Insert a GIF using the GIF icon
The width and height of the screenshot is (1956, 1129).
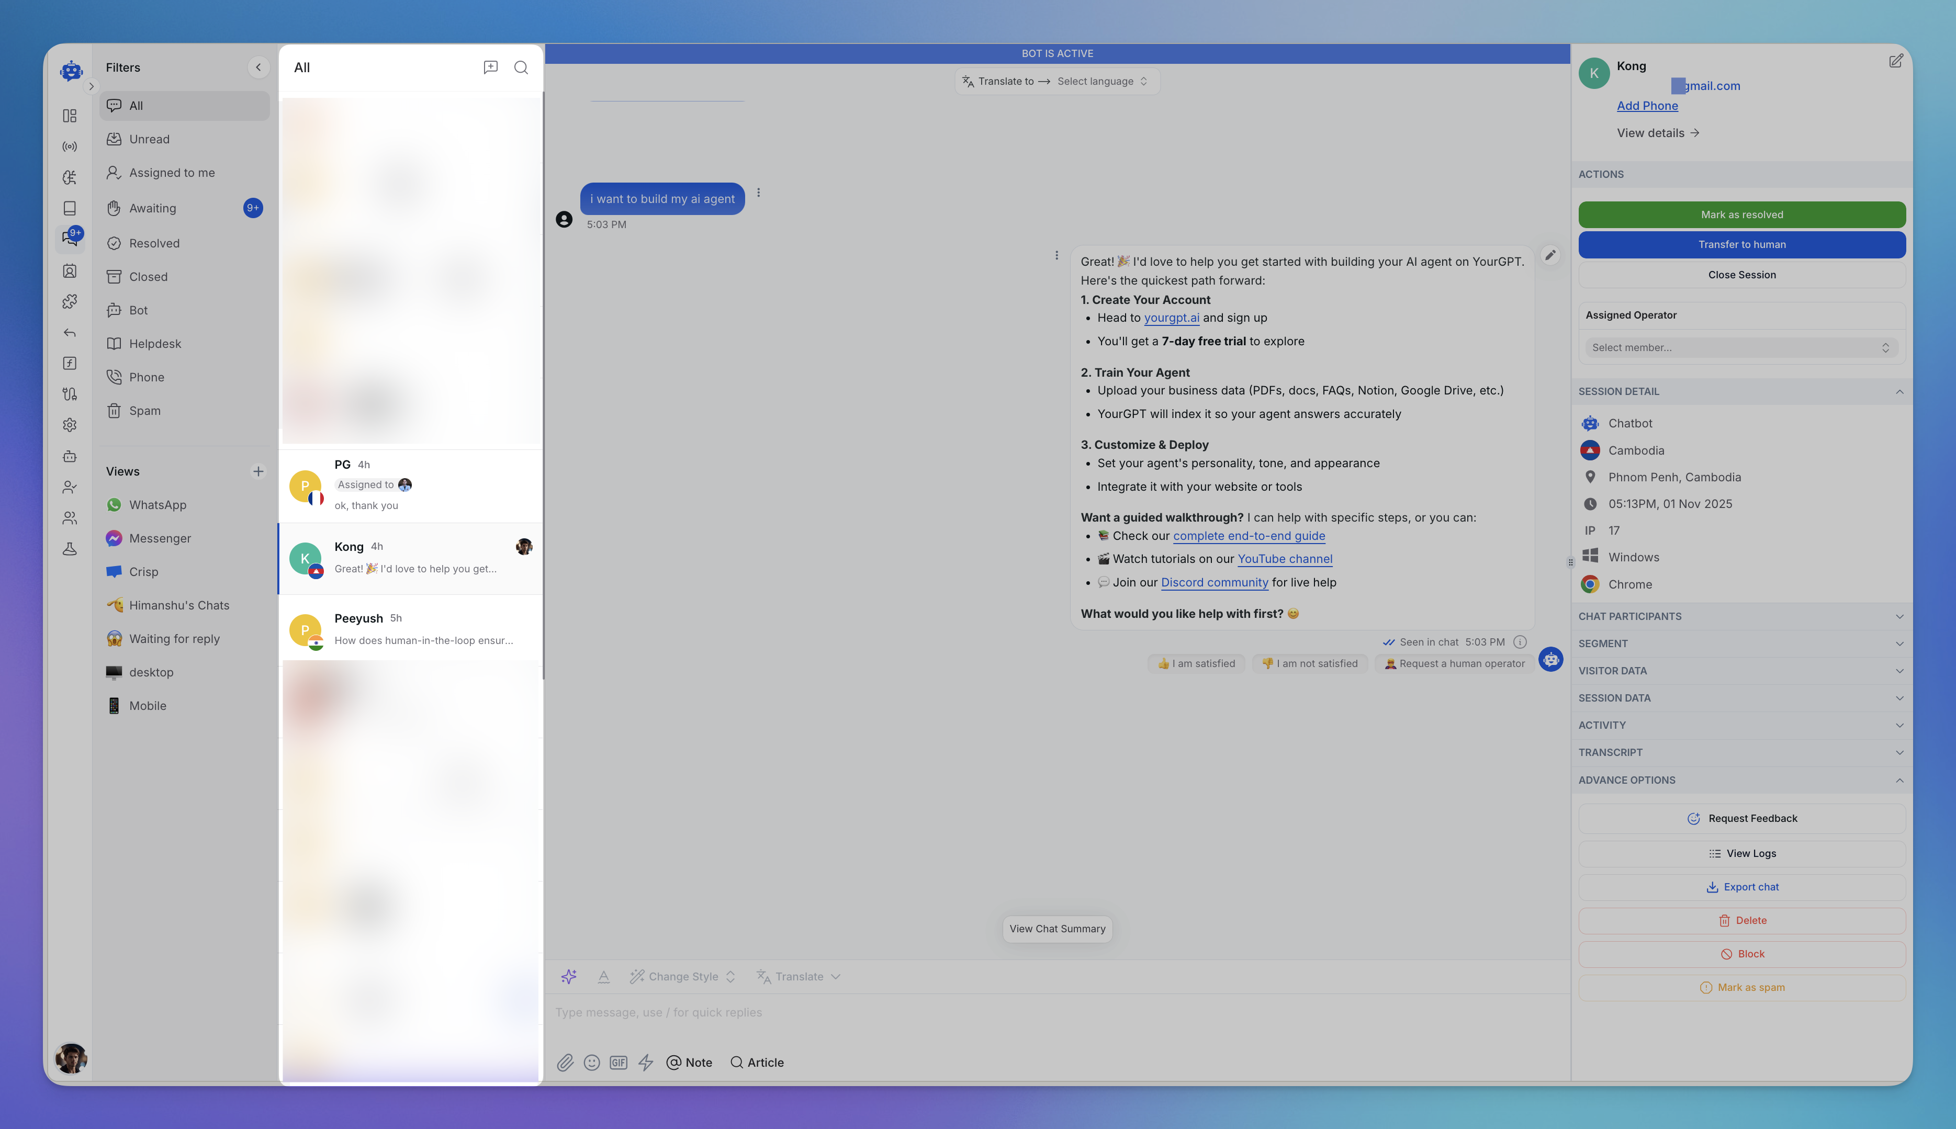[618, 1063]
